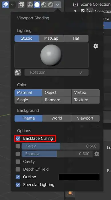111x200 pixels.
Task: Switch to Solid shading mode
Action: [x=37, y=5]
